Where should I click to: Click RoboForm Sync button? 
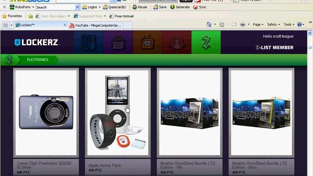click(x=200, y=7)
